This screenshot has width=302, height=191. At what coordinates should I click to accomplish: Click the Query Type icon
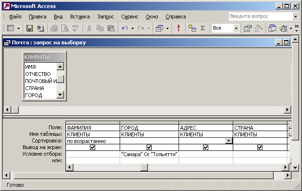160,28
